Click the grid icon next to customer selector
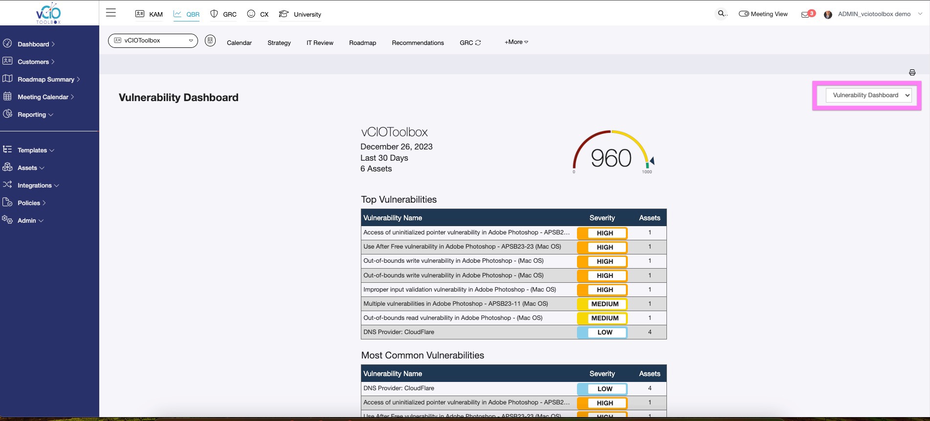Screen dimensions: 930x421 pyautogui.click(x=210, y=41)
